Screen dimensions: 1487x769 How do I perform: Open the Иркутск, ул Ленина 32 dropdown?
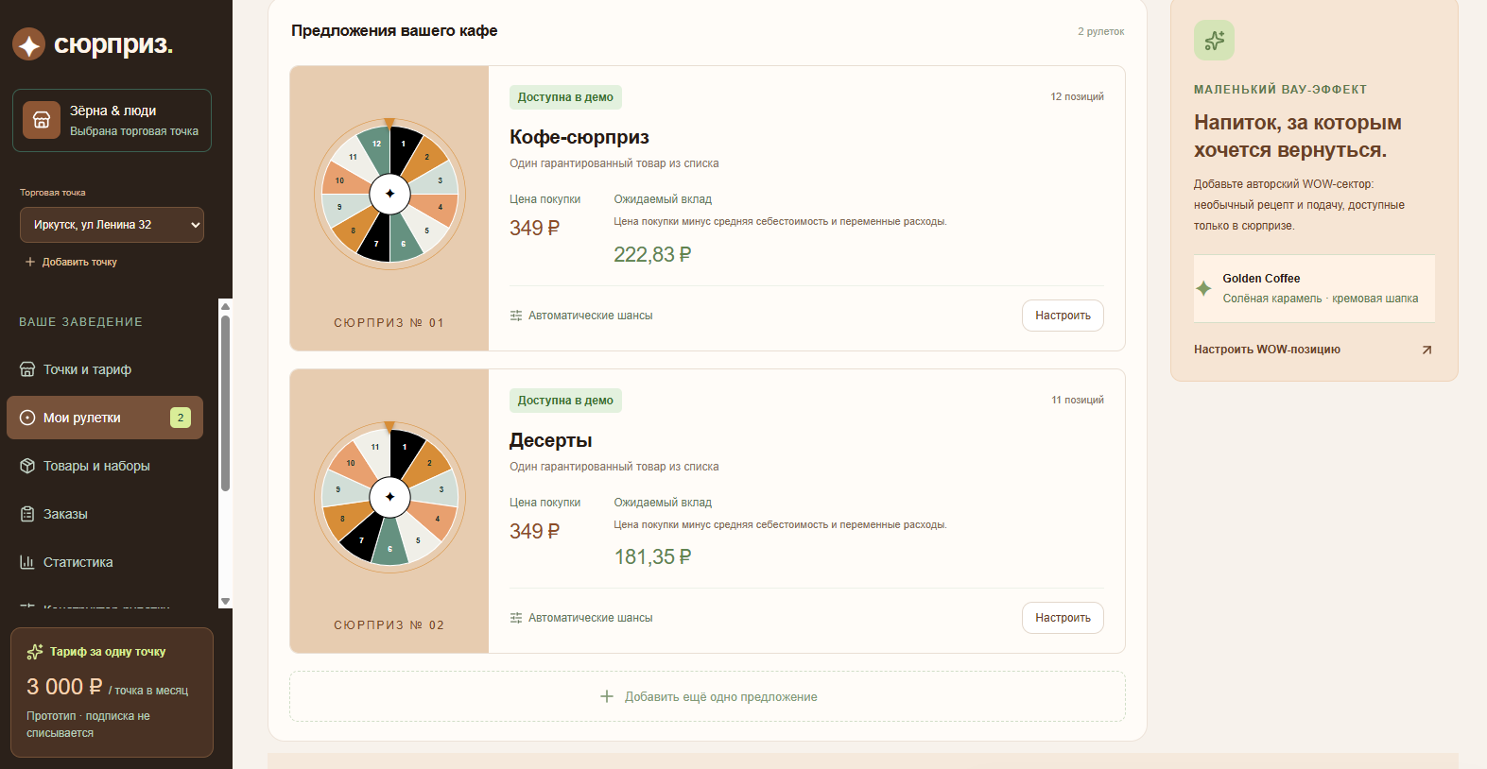(112, 225)
